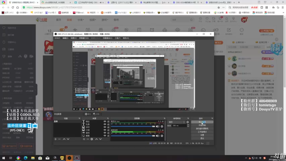Open Windows Start menu
This screenshot has height=161, width=286.
tap(4, 158)
